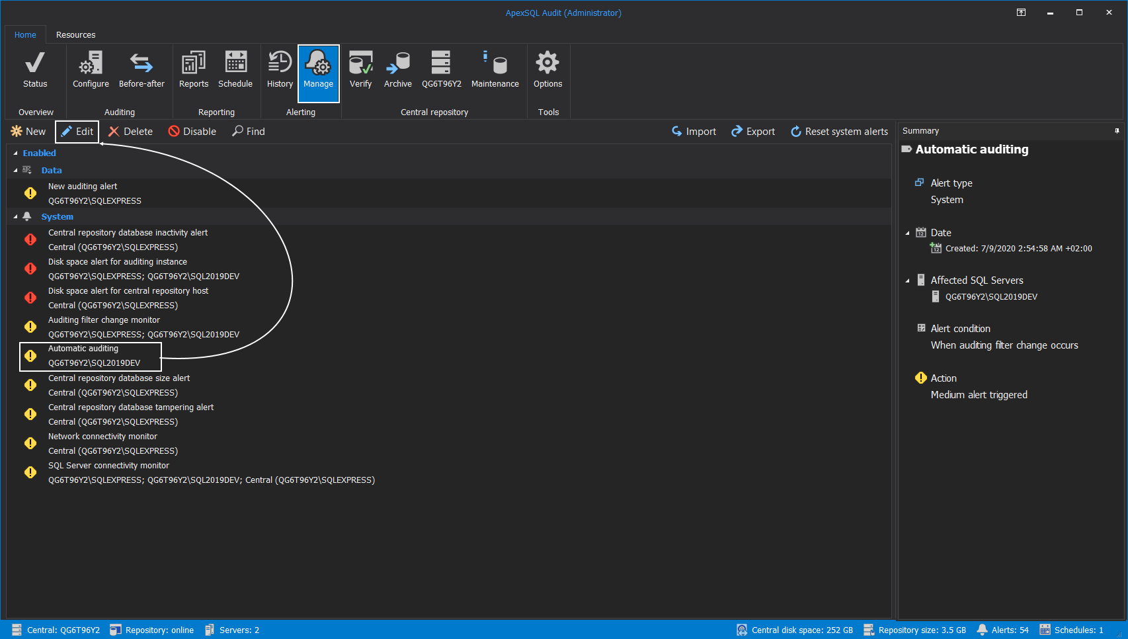Select the Automatic auditing alert
Screen dimensions: 1128x639
point(450,356)
